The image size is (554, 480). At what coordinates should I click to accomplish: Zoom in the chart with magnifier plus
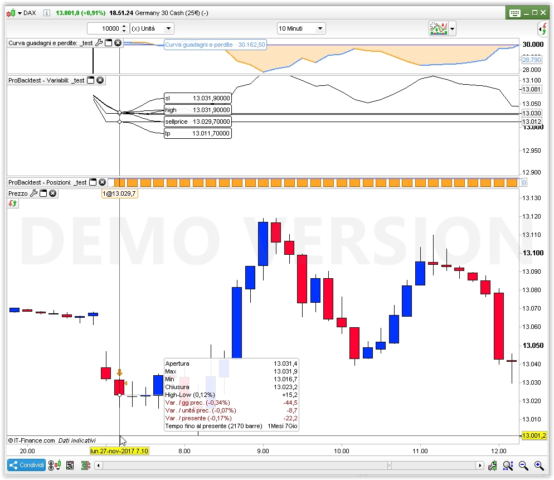[539, 466]
